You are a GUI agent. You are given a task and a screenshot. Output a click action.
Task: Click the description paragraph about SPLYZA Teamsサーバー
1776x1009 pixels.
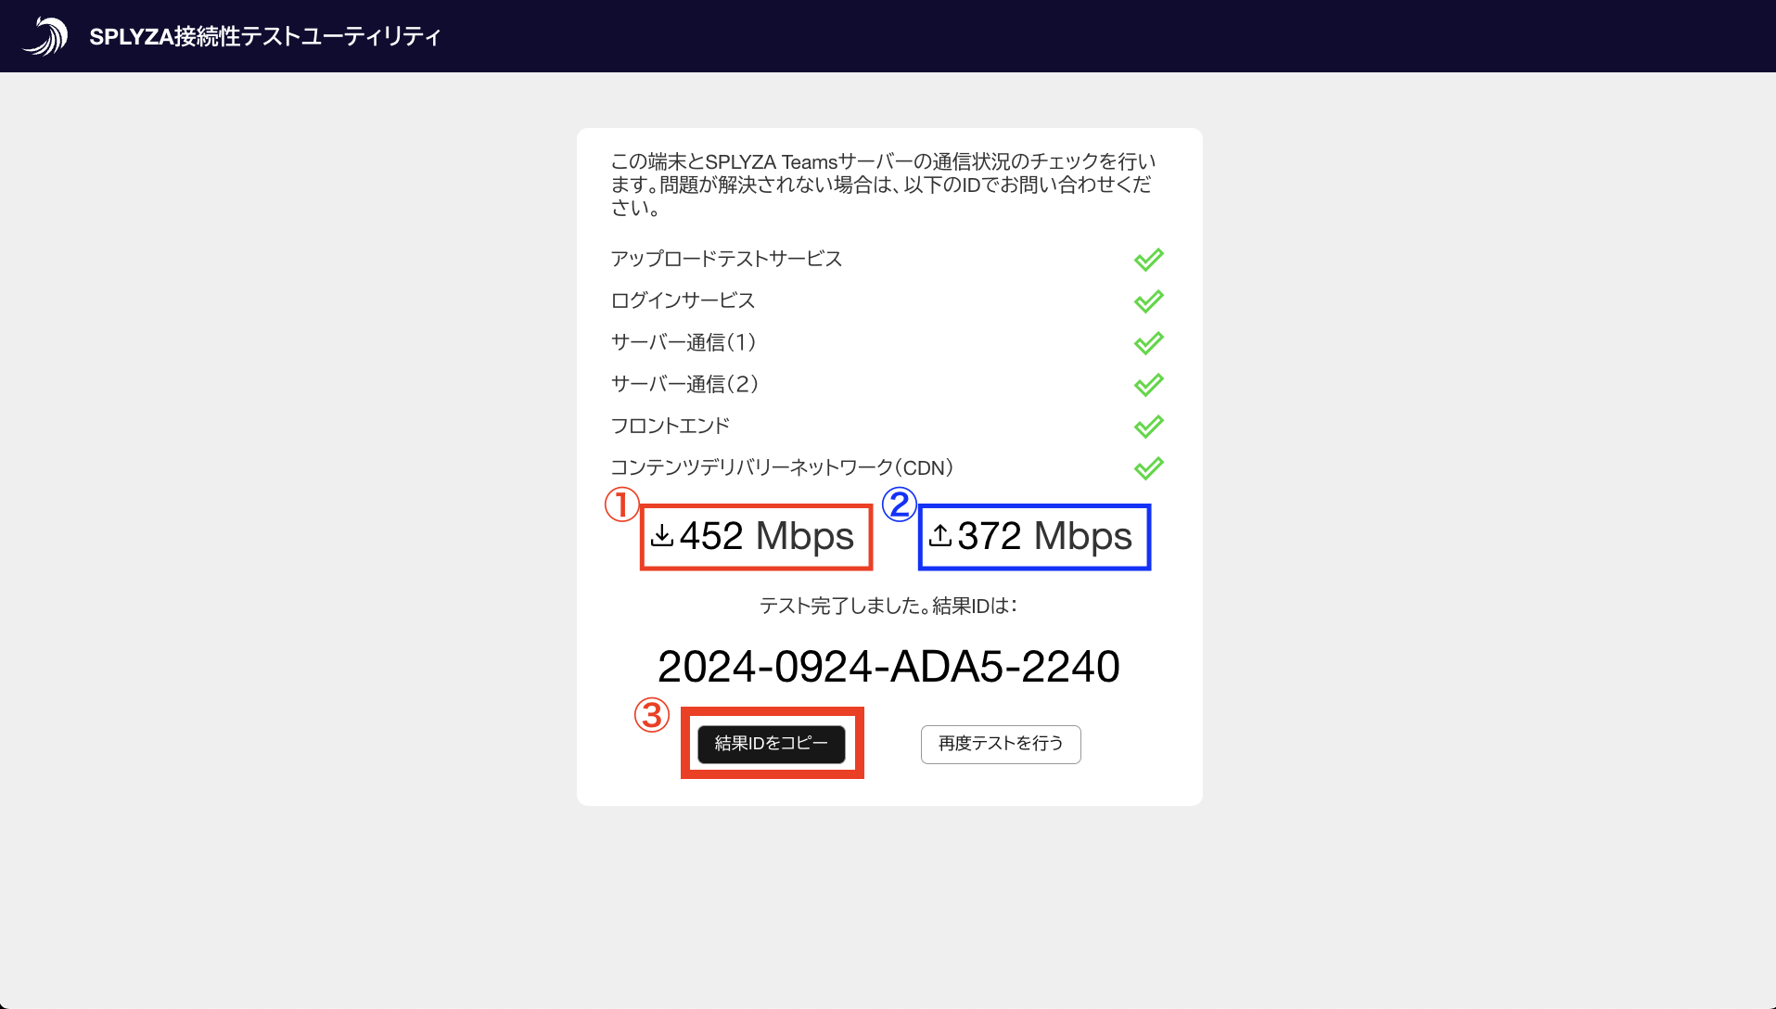[883, 185]
